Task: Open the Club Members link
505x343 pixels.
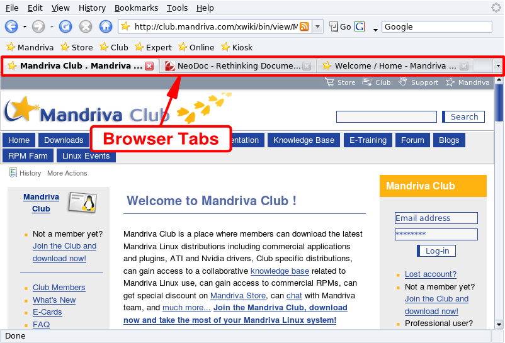Action: [x=59, y=288]
